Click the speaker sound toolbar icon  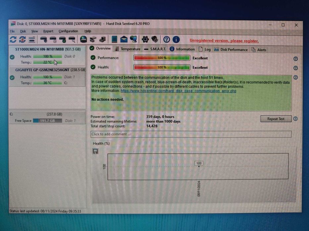coord(155,39)
